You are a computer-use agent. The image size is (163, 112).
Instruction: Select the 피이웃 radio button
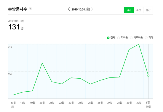point(119,38)
